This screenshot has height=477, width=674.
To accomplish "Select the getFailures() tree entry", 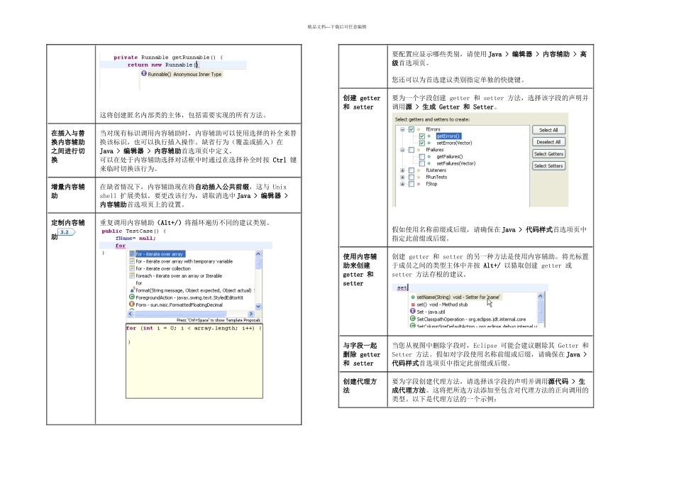I will (450, 157).
